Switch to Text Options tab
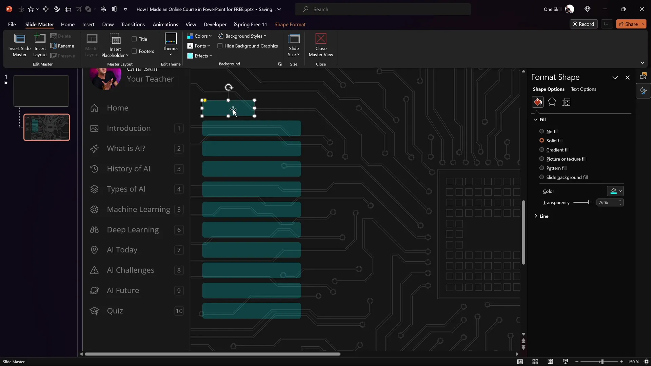Image resolution: width=651 pixels, height=366 pixels. pyautogui.click(x=583, y=89)
